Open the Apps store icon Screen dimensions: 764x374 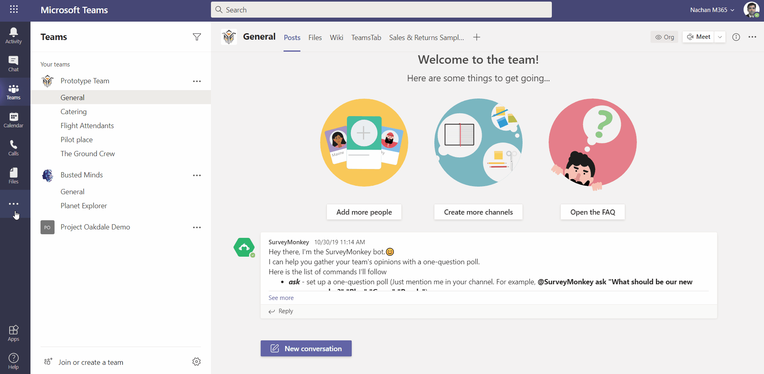14,333
